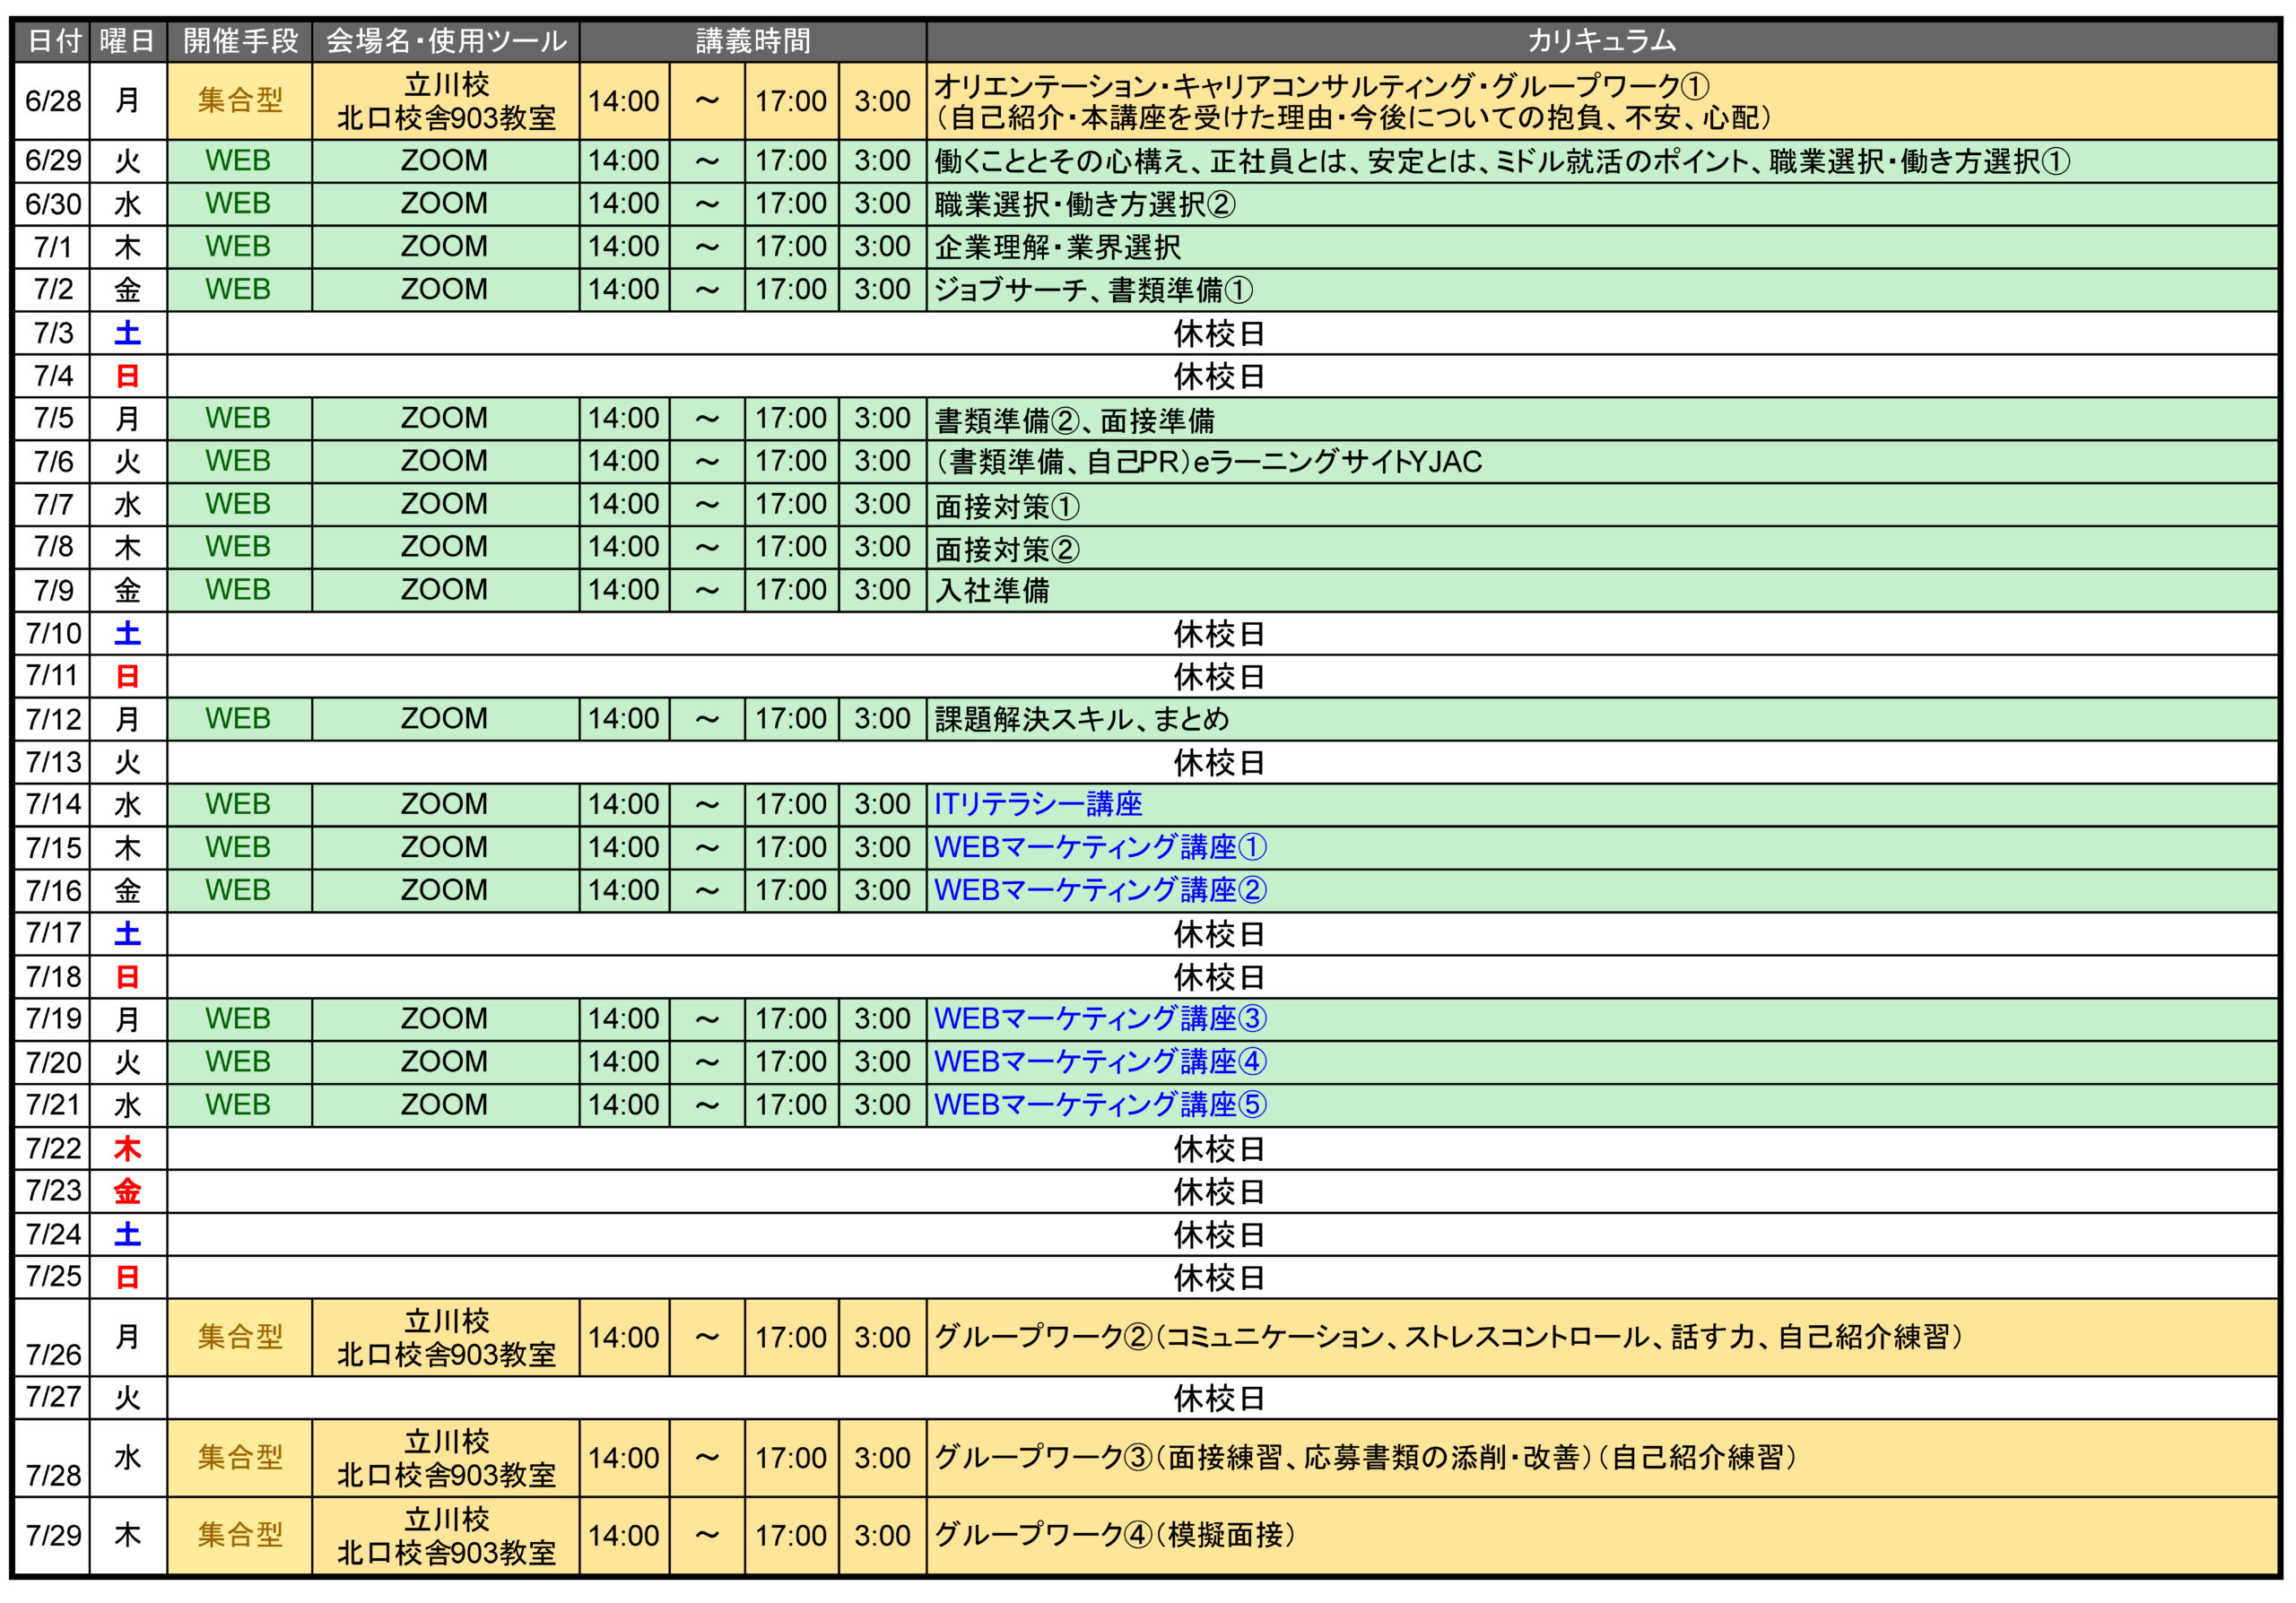Click 休校日 in the 7/24 row
This screenshot has height=1603, width=2296.
(x=1219, y=1236)
